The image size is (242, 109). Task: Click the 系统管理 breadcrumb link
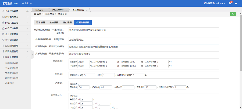(49, 14)
